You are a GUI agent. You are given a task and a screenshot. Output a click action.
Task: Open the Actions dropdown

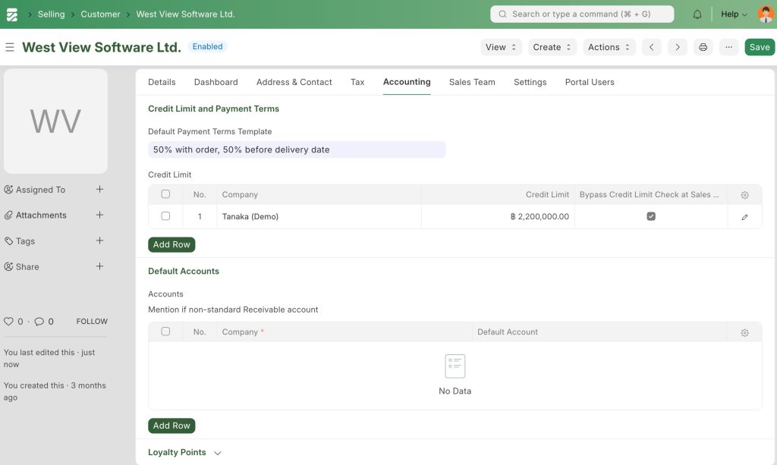[609, 47]
